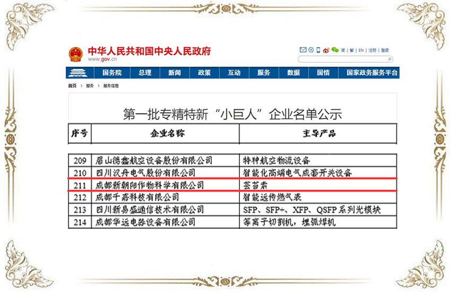The image size is (451, 292).
Task: Open the Weibo icon
Action: [x=326, y=50]
